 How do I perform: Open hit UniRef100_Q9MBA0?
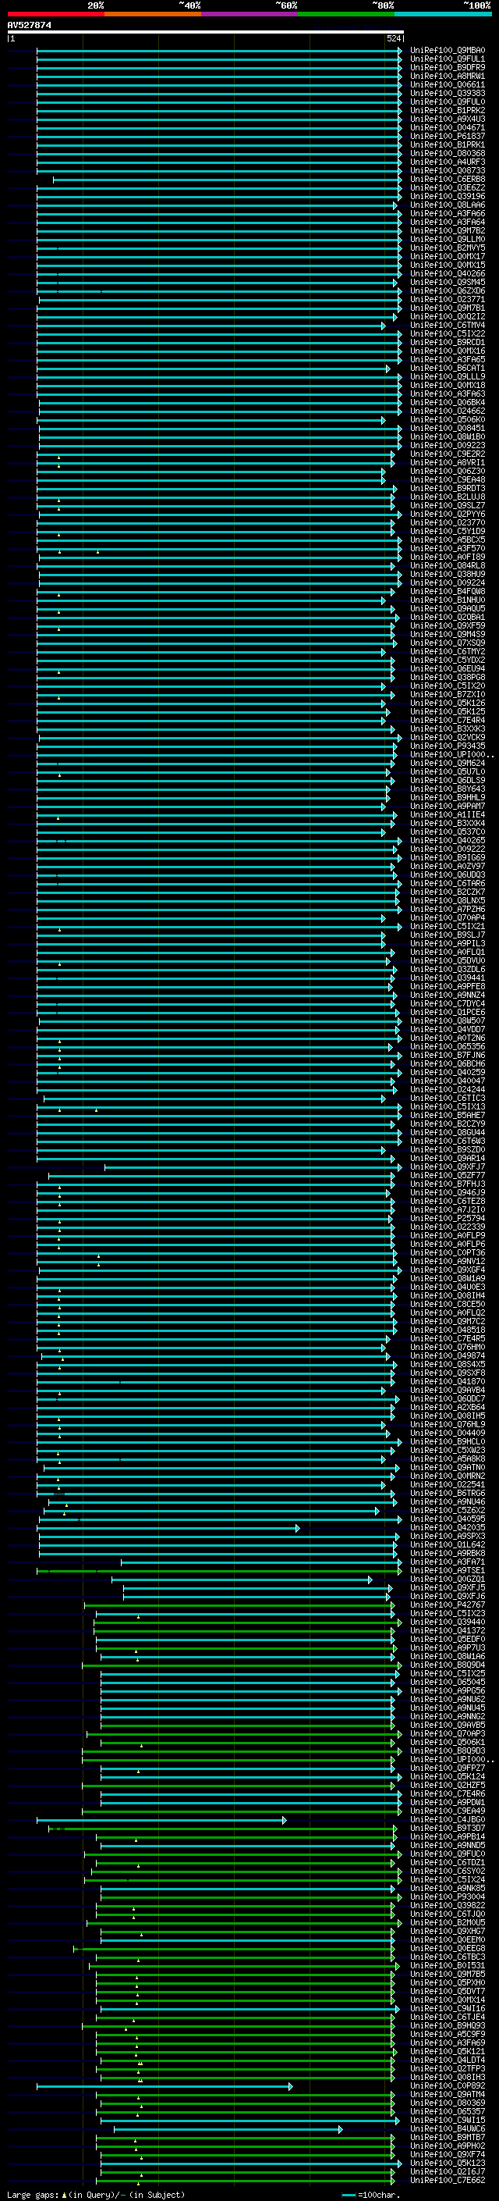(447, 51)
